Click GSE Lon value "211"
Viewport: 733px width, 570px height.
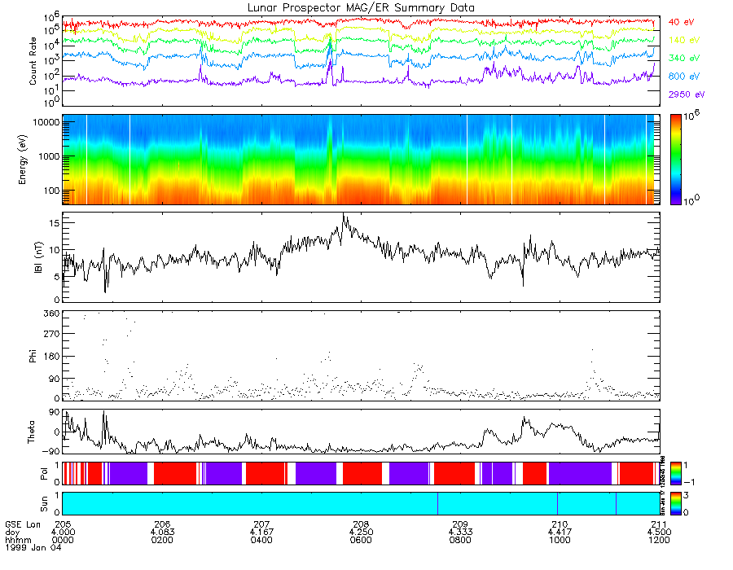click(x=660, y=524)
